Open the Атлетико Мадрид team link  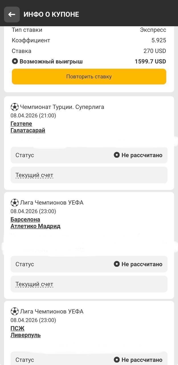36,226
